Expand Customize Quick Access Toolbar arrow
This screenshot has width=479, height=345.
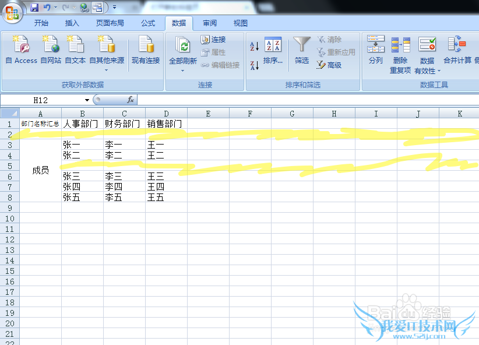coord(115,7)
